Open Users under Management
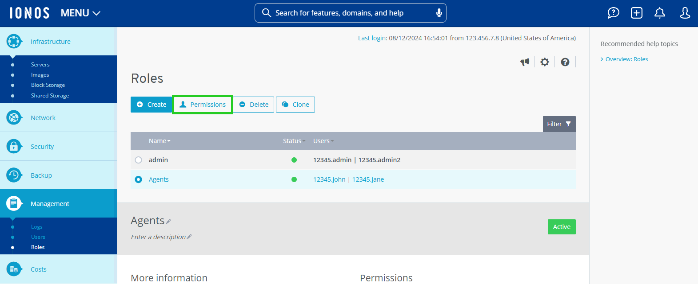The height and width of the screenshot is (284, 698). pyautogui.click(x=38, y=237)
